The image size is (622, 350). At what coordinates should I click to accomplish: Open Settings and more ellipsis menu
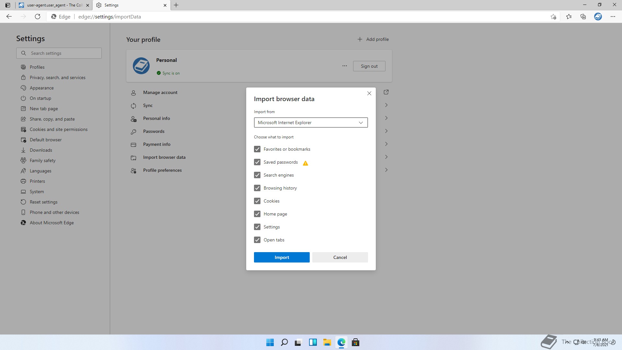tap(613, 17)
